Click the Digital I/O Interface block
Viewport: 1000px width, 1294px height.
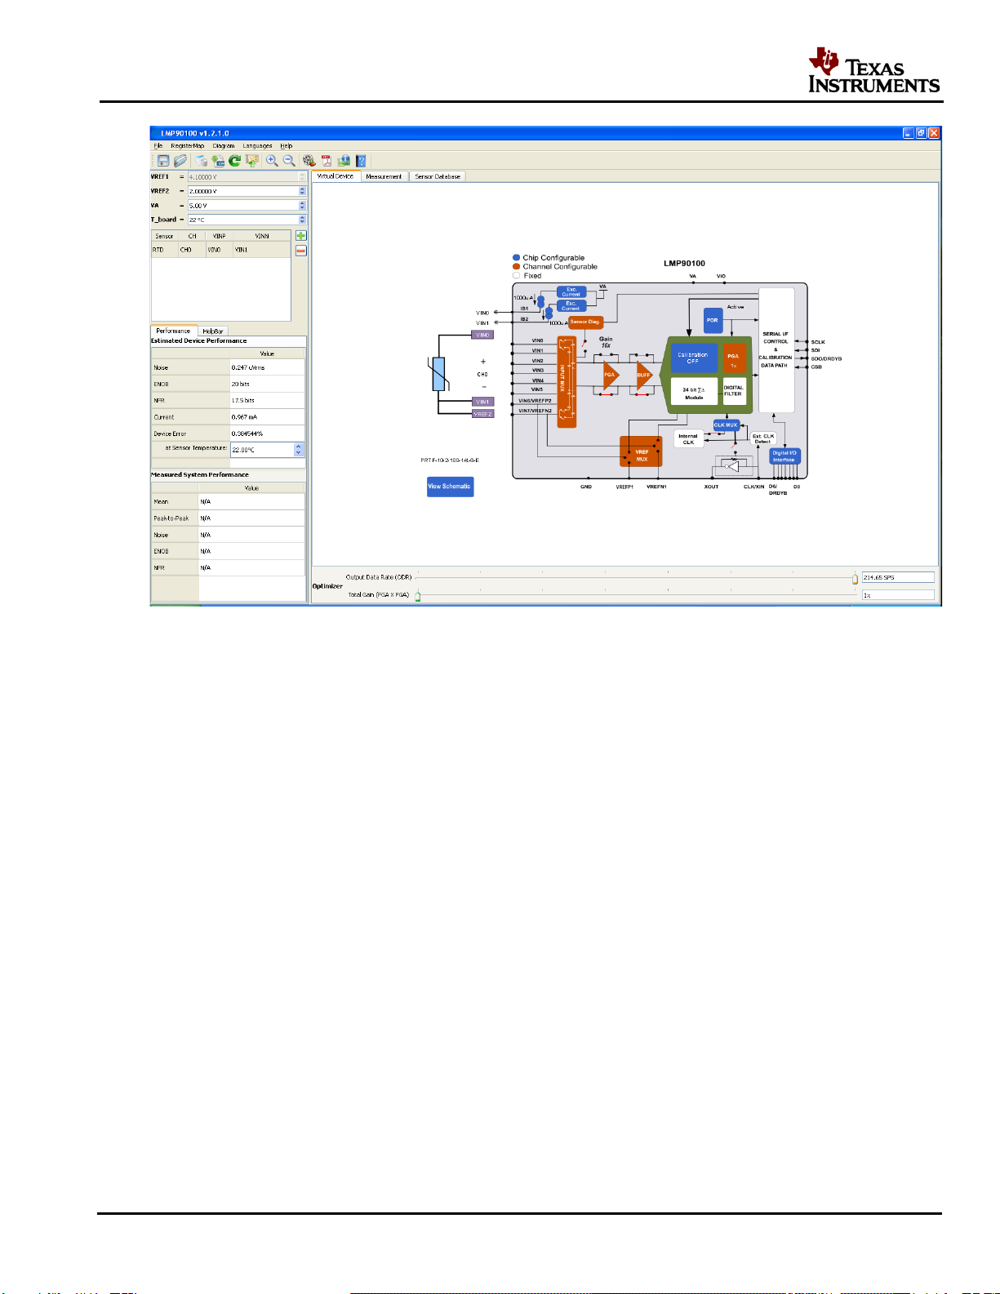pyautogui.click(x=784, y=456)
